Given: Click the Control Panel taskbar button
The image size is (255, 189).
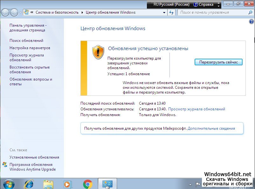Looking at the screenshot, I should pos(107,184).
